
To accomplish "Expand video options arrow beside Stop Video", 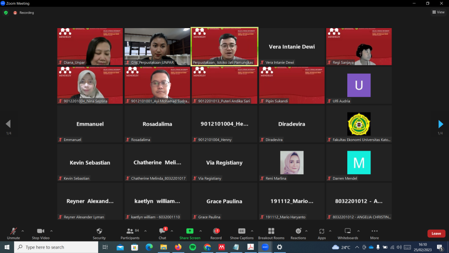I will pos(51,231).
